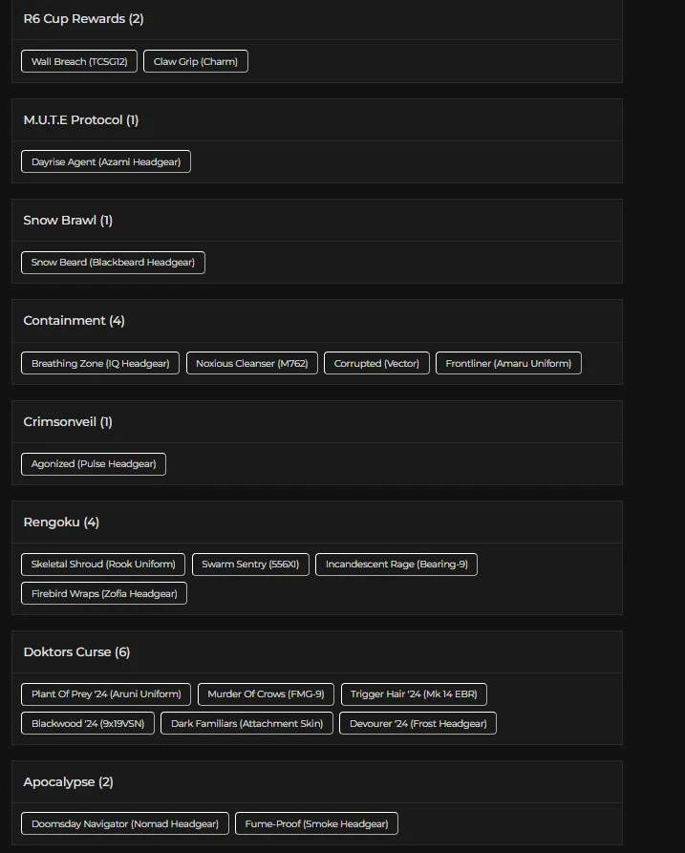Screen dimensions: 685x853
Task: Click Incandescent Rage (Bearing-9) tag
Action: point(396,565)
